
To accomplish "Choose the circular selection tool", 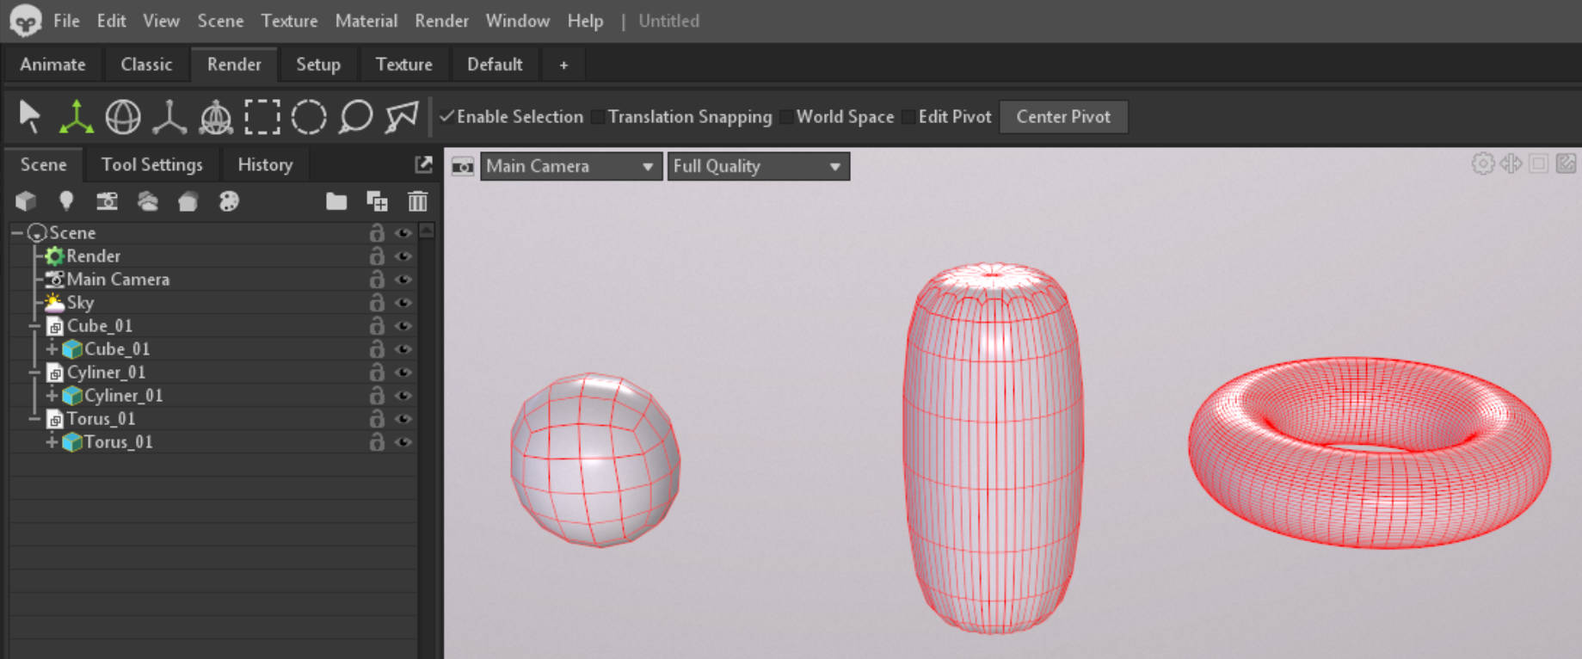I will (309, 116).
